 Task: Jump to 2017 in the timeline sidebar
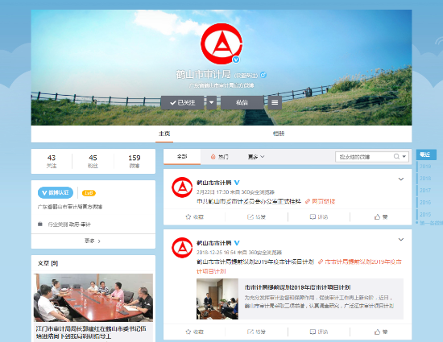(425, 190)
